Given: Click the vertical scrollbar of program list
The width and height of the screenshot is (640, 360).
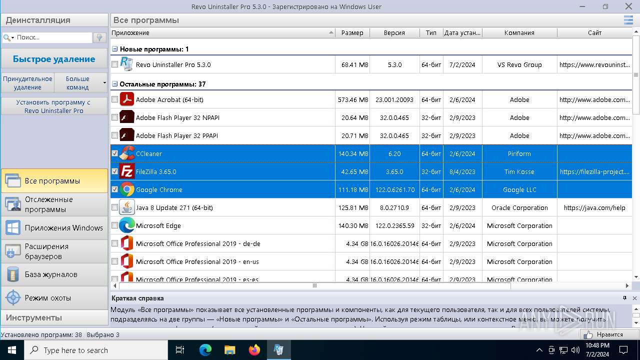Looking at the screenshot, I should [636, 76].
